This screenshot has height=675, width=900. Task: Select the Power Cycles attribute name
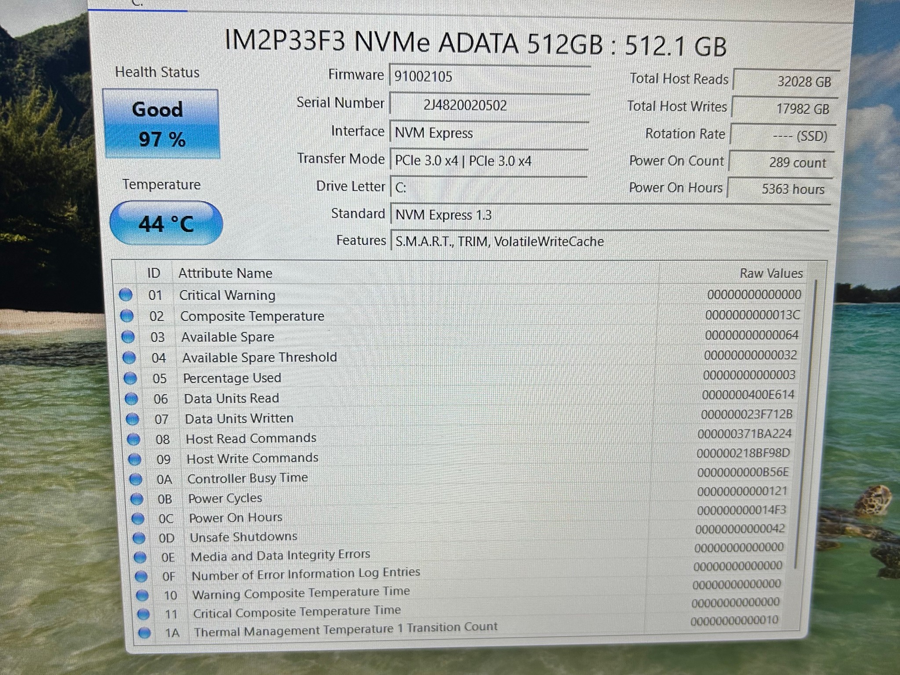(x=225, y=498)
